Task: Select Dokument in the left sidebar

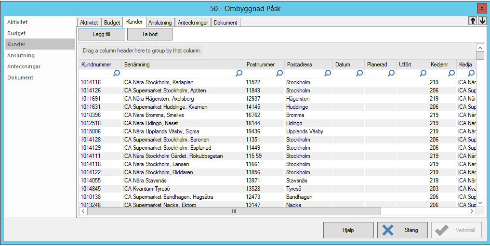Action: pyautogui.click(x=40, y=78)
